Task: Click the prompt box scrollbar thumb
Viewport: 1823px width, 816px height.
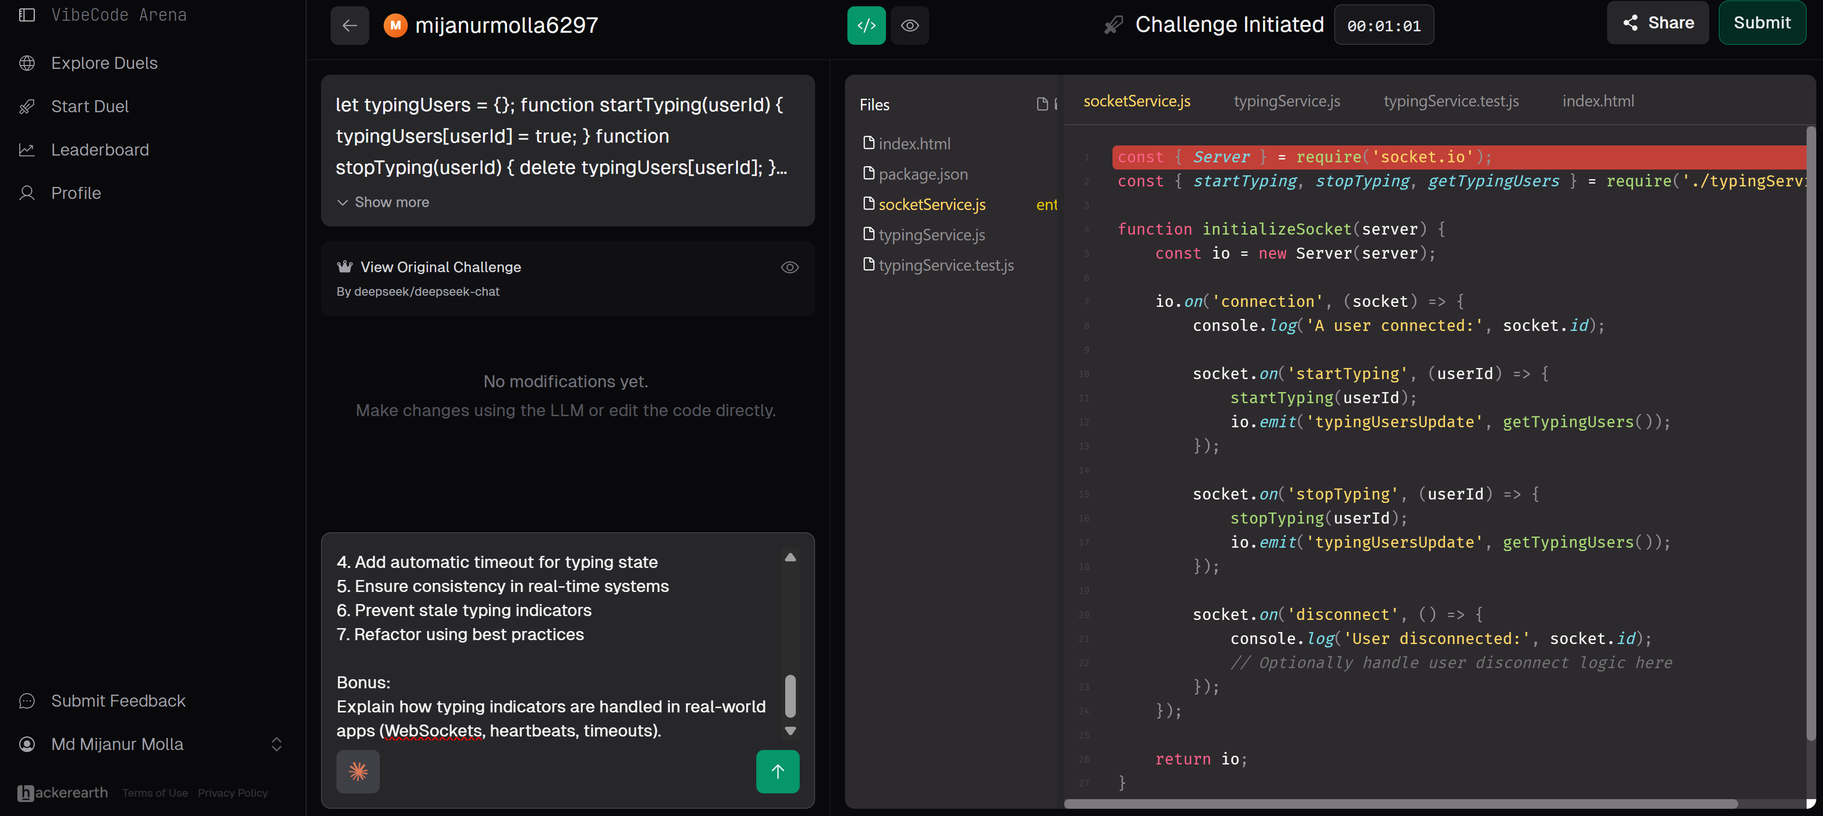Action: 791,696
